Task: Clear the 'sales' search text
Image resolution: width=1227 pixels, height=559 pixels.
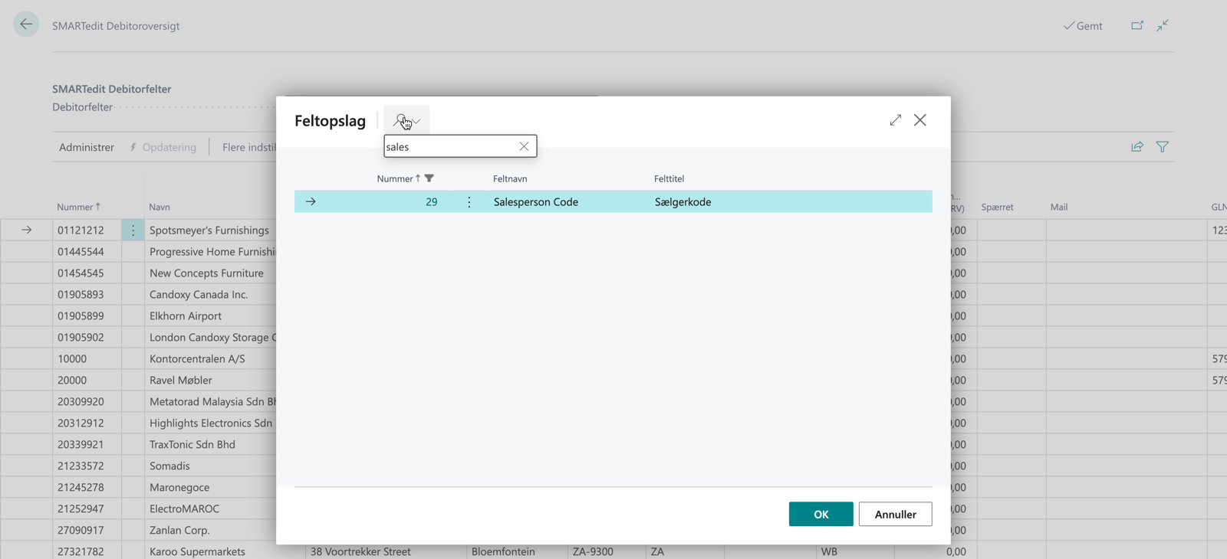Action: [x=524, y=146]
